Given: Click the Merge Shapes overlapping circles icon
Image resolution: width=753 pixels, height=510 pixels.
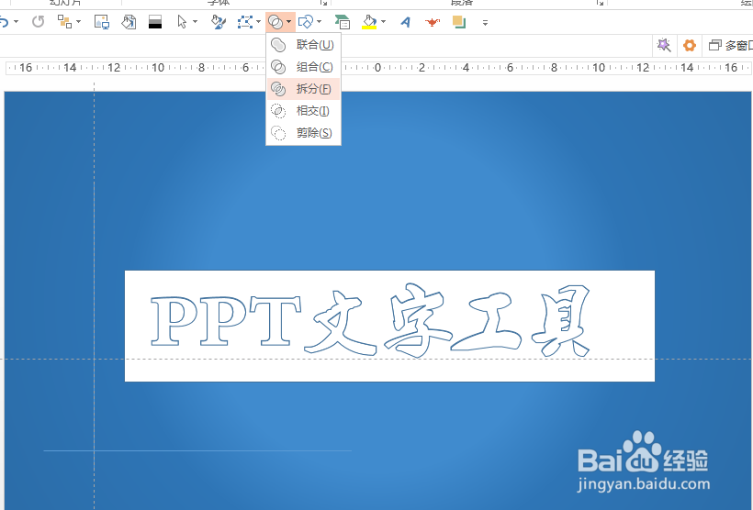Looking at the screenshot, I should (x=275, y=22).
